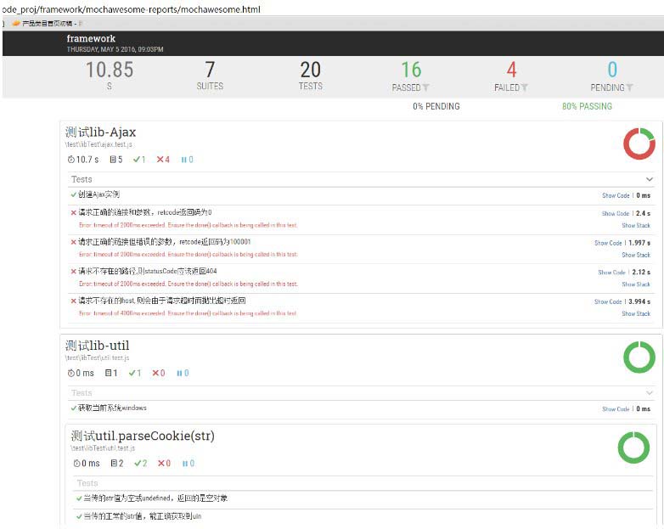
Task: Click the browser address bar URL
Action: click(131, 9)
